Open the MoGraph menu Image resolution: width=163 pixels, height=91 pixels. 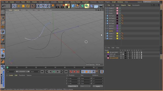(x=85, y=2)
